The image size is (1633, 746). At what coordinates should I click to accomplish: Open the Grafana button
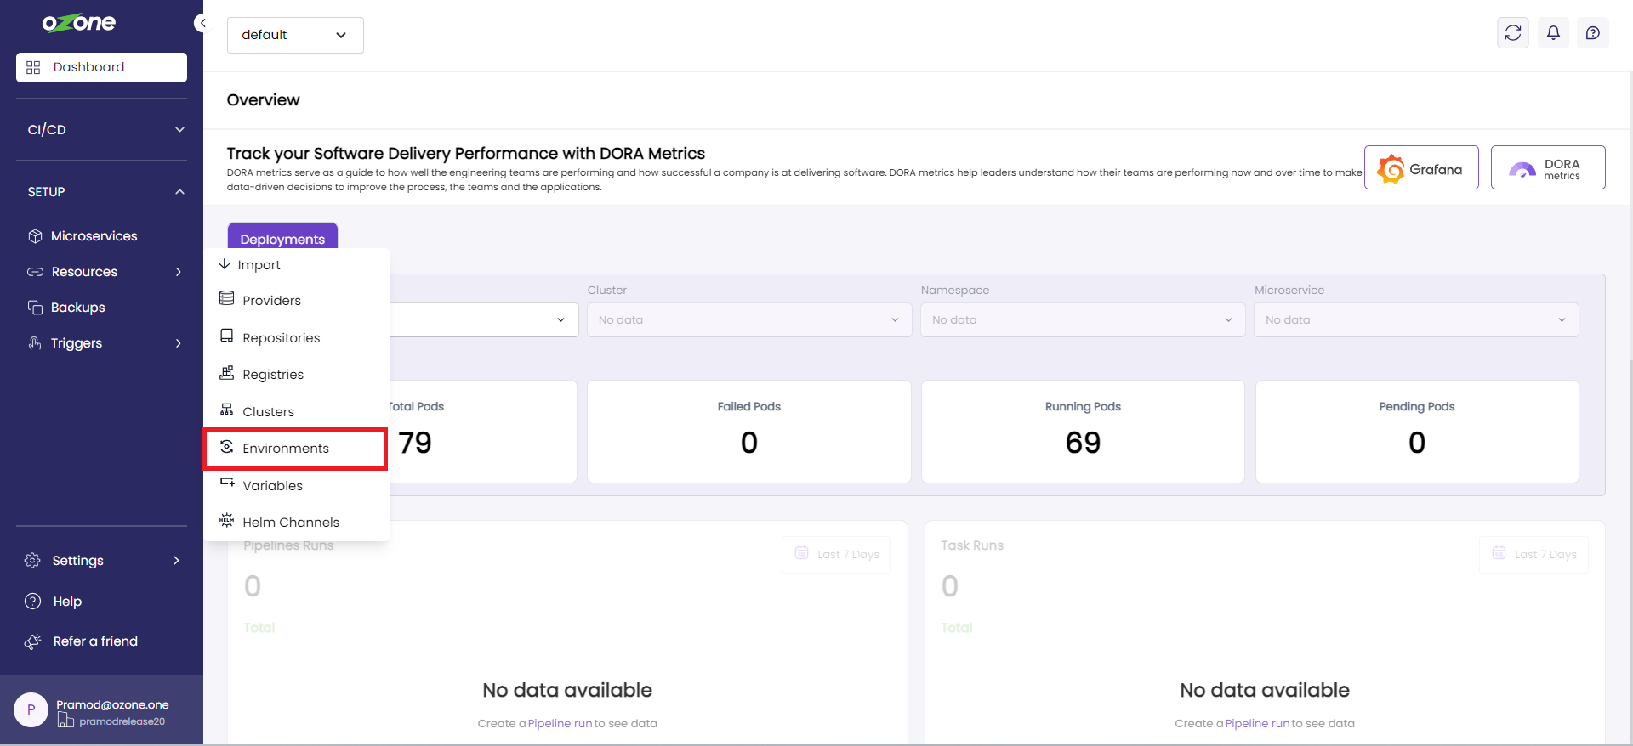point(1421,168)
